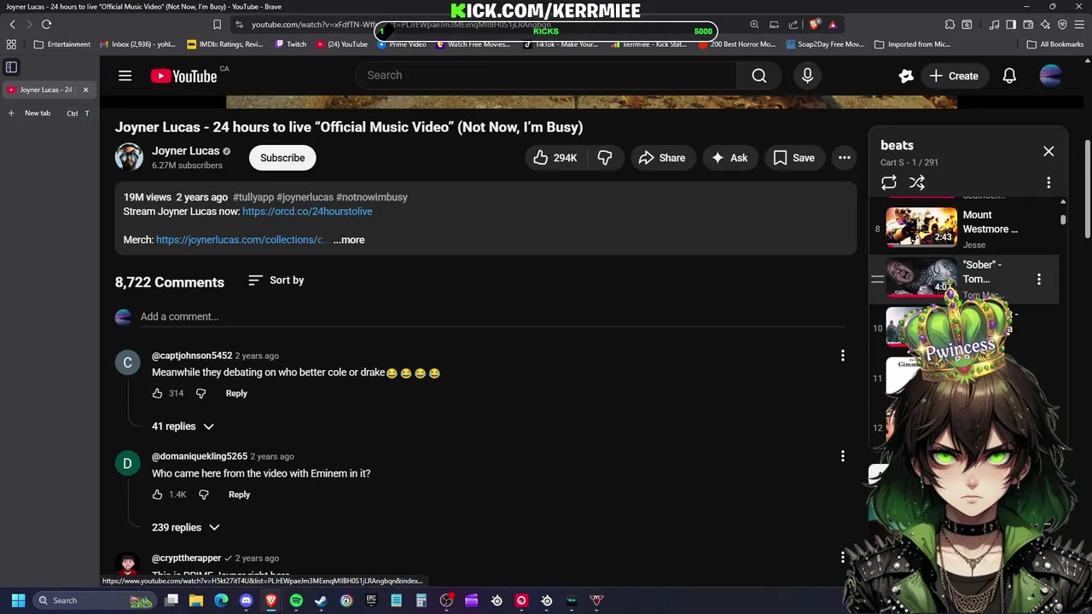Open options for the "Sober" playlist item
1092x614 pixels.
click(x=1038, y=280)
